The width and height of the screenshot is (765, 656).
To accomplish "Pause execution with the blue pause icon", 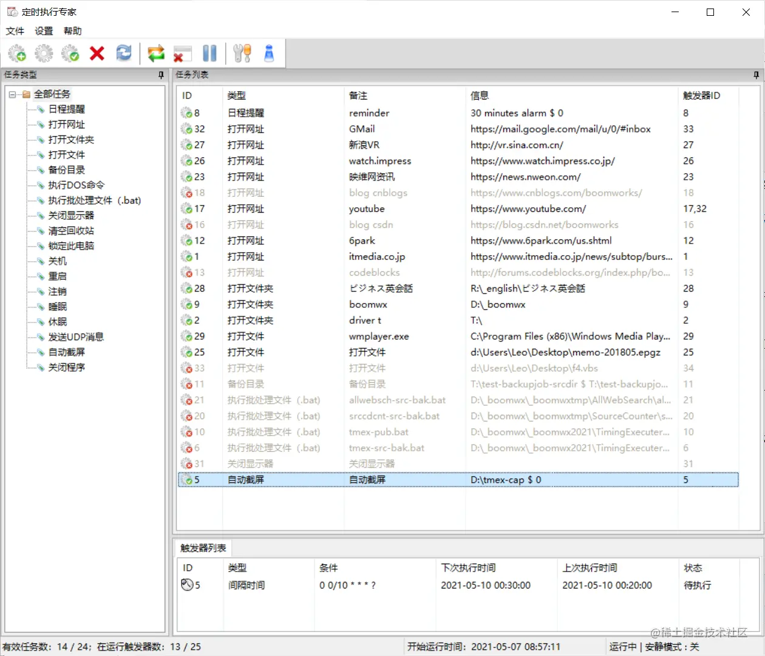I will click(209, 53).
